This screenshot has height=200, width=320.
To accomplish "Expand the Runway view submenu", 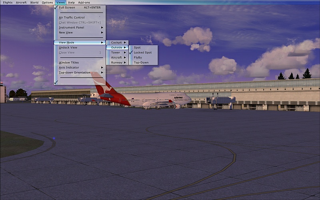I will pos(117,62).
